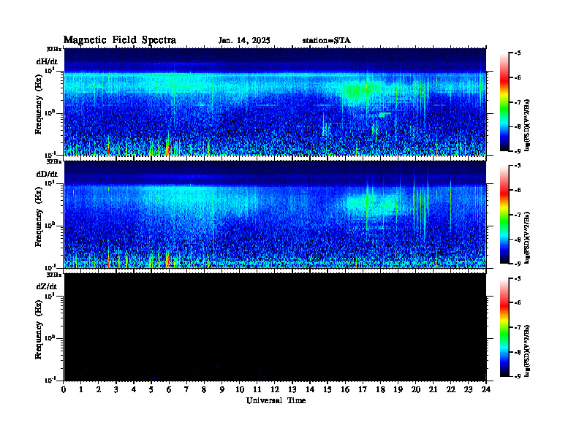Click the -5 value on dH/dt color bar
This screenshot has height=447, width=579.
click(518, 53)
